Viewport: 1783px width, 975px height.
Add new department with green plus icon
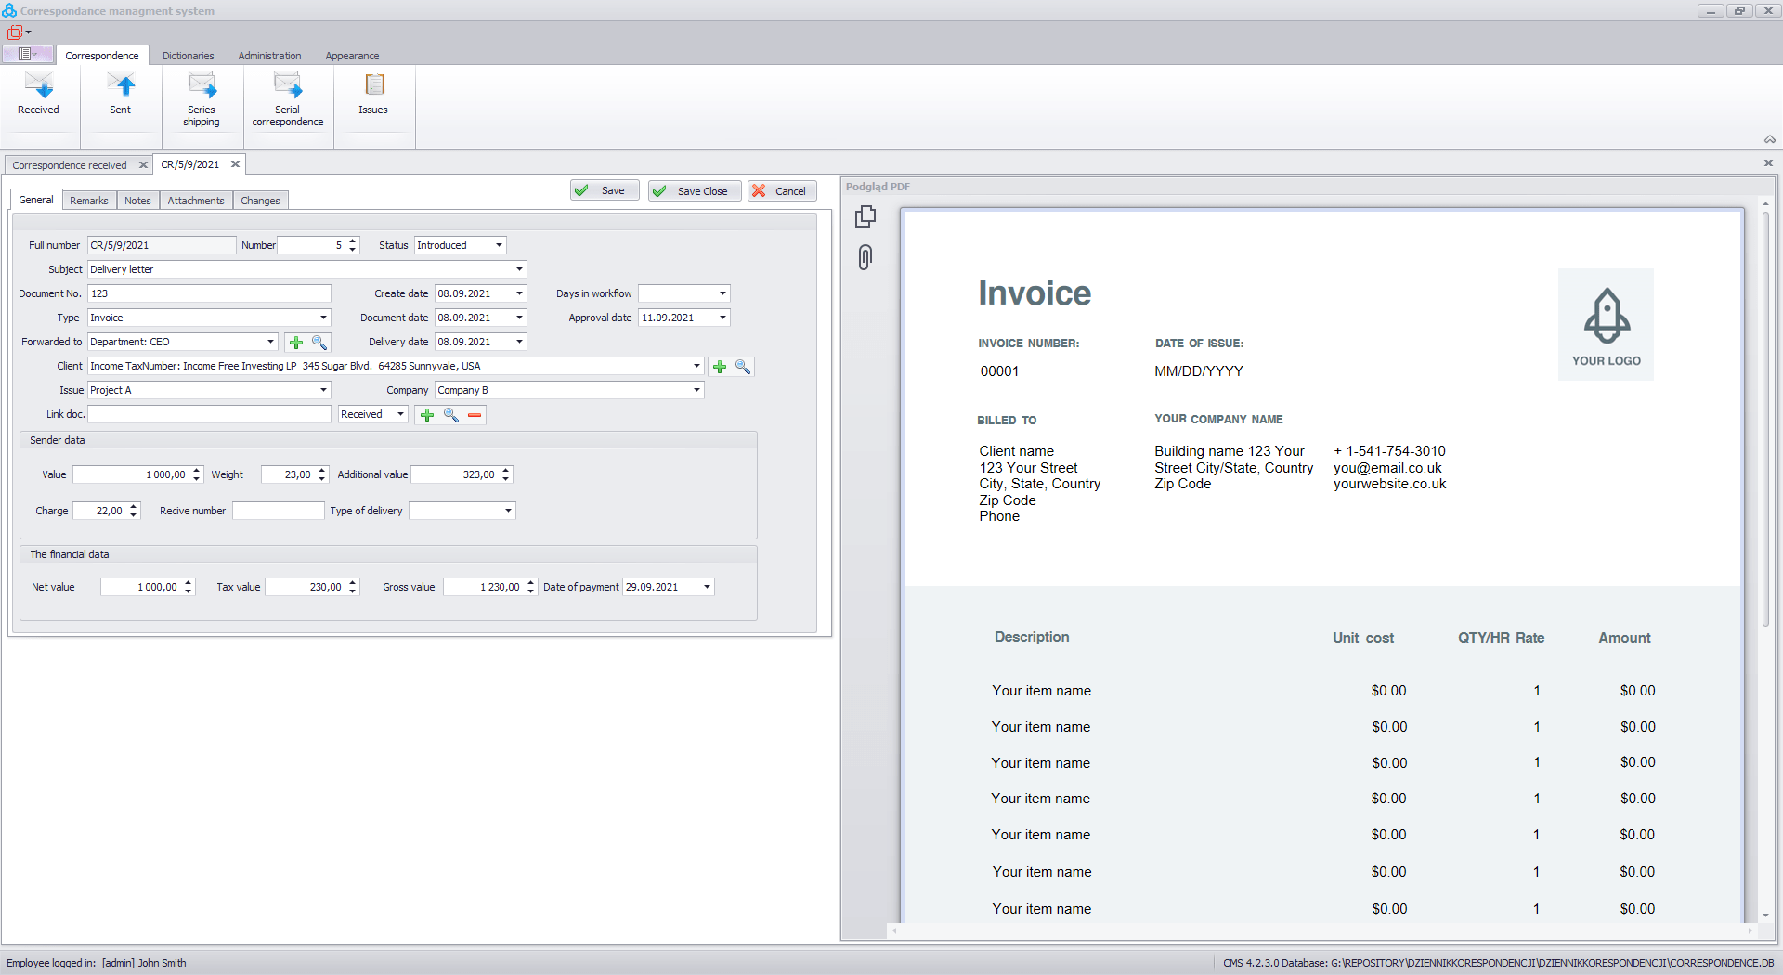[296, 342]
